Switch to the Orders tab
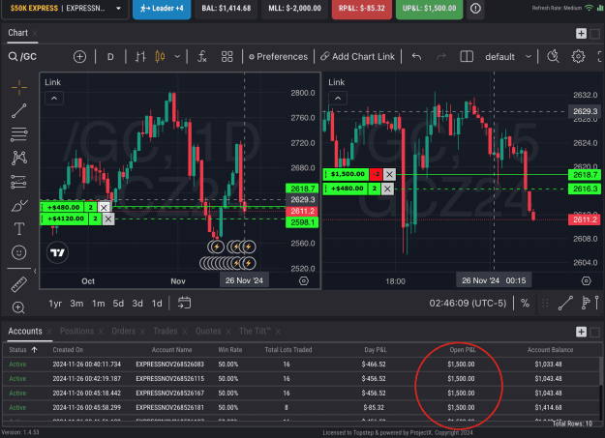Image resolution: width=605 pixels, height=438 pixels. [x=124, y=332]
